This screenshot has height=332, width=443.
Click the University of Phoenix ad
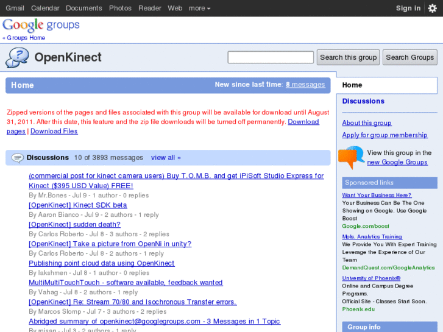(371, 278)
